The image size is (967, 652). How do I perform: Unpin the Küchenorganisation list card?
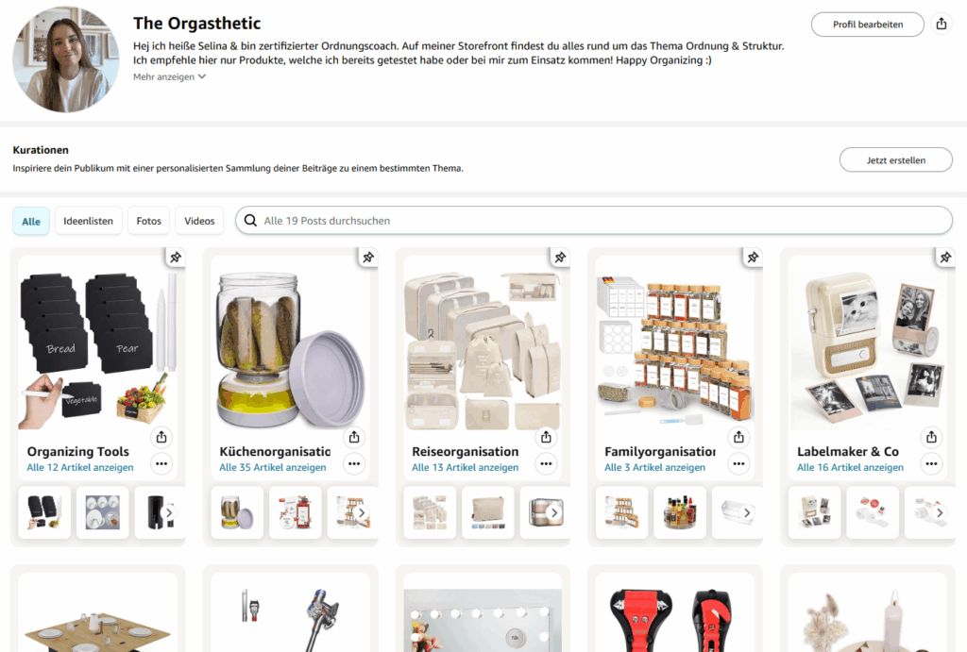[368, 257]
